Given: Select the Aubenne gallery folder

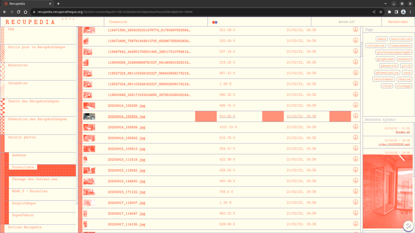Looking at the screenshot, I should [19, 155].
